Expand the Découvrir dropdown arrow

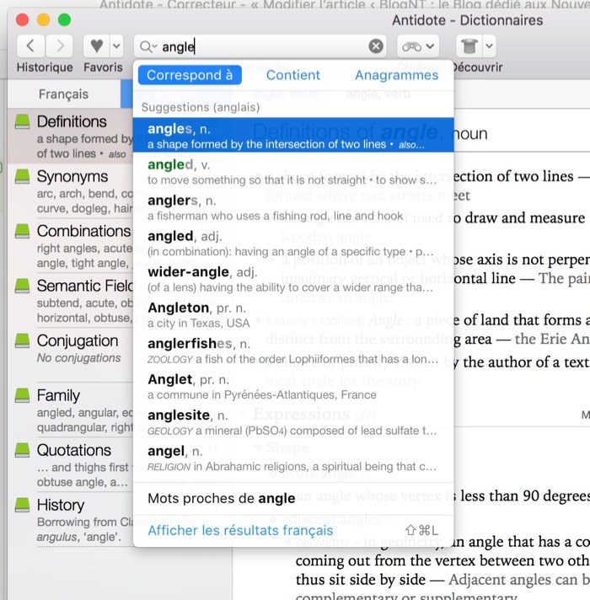point(489,46)
